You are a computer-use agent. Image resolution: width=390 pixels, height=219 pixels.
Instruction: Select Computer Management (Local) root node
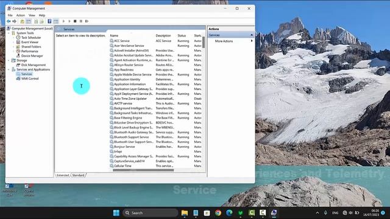[32, 29]
